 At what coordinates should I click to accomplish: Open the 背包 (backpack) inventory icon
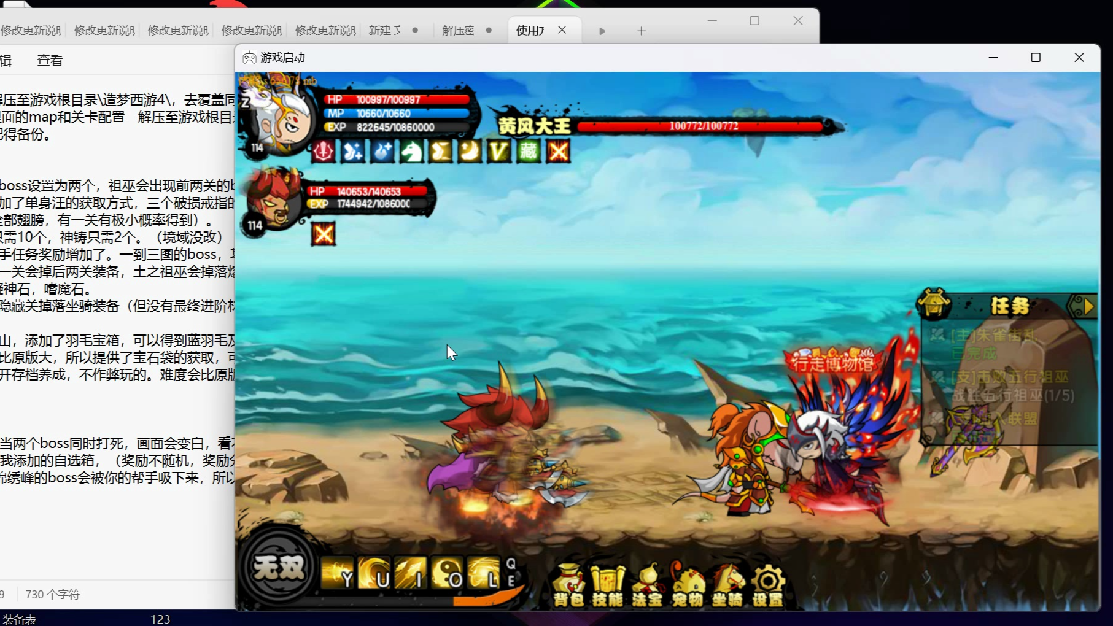point(568,585)
